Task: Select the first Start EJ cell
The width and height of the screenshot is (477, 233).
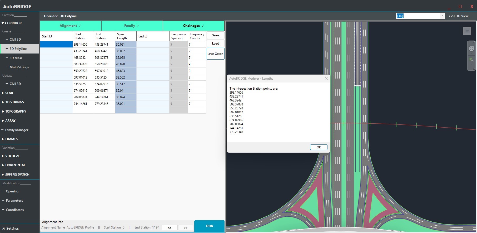Action: tap(56, 45)
